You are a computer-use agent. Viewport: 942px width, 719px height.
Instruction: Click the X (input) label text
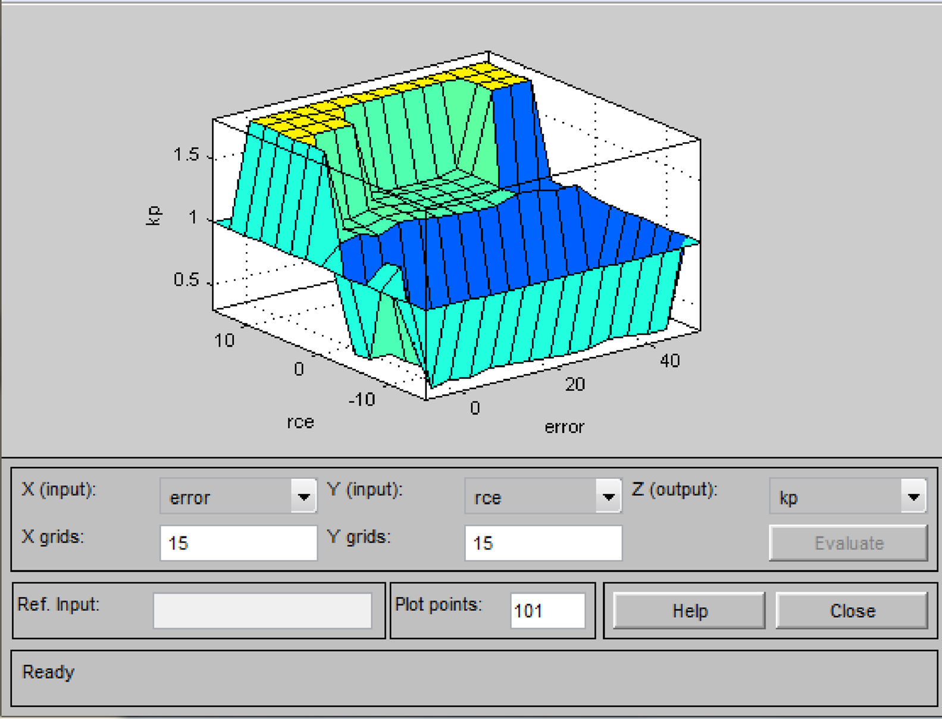(58, 489)
